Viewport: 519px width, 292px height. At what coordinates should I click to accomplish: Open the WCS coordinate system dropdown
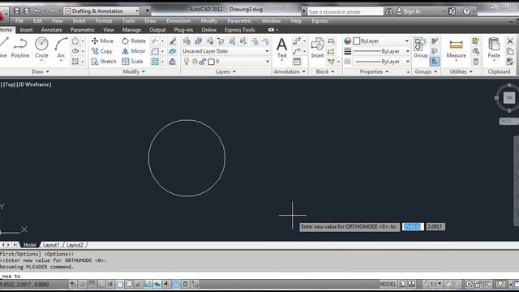click(x=508, y=121)
